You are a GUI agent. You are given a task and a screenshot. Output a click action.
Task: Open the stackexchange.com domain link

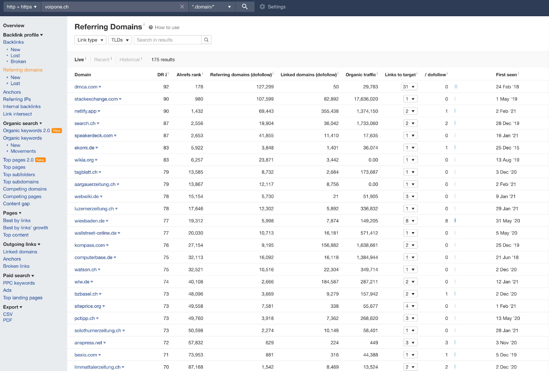(x=96, y=99)
